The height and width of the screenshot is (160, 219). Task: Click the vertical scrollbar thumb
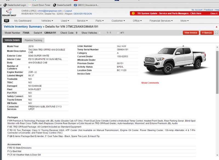pos(217,72)
